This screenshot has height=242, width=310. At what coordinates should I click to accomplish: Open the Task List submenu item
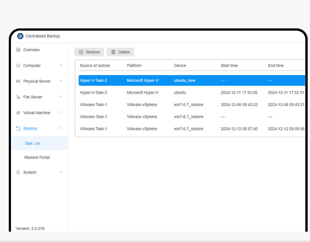[x=32, y=143]
